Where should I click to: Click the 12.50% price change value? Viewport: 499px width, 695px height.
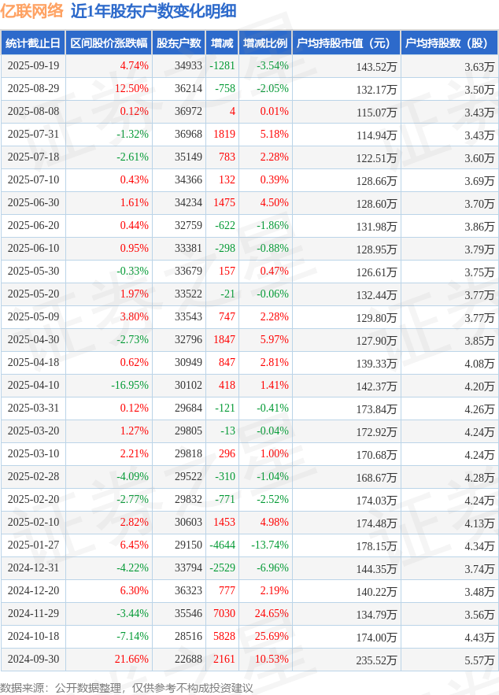point(131,89)
